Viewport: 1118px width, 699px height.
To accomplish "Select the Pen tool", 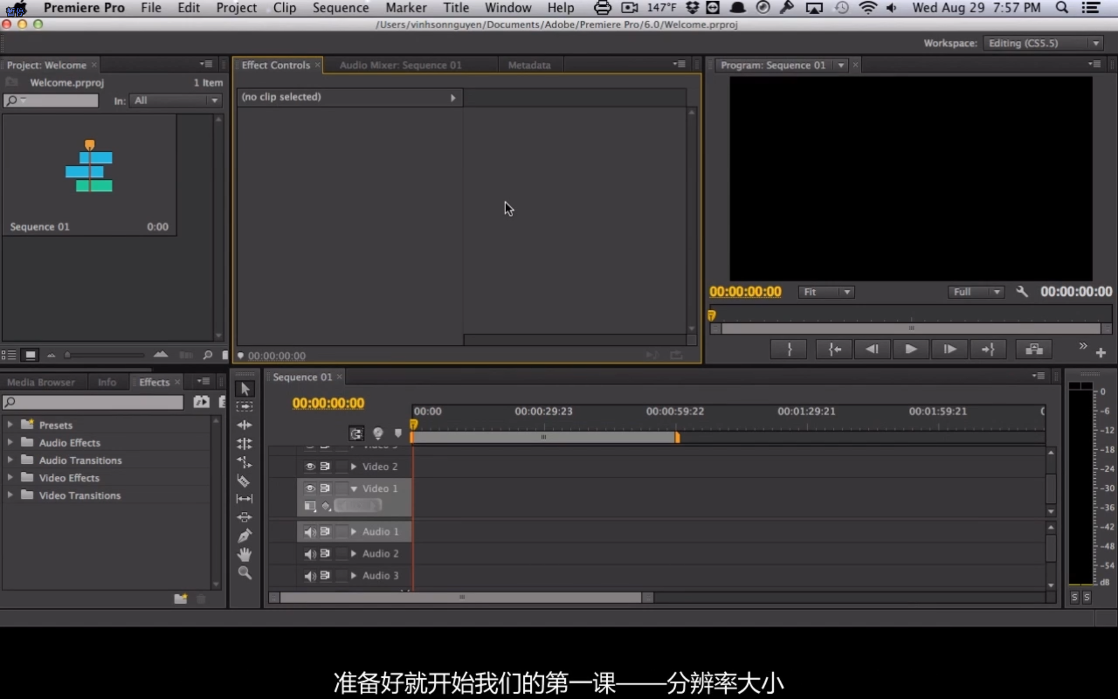I will click(244, 535).
